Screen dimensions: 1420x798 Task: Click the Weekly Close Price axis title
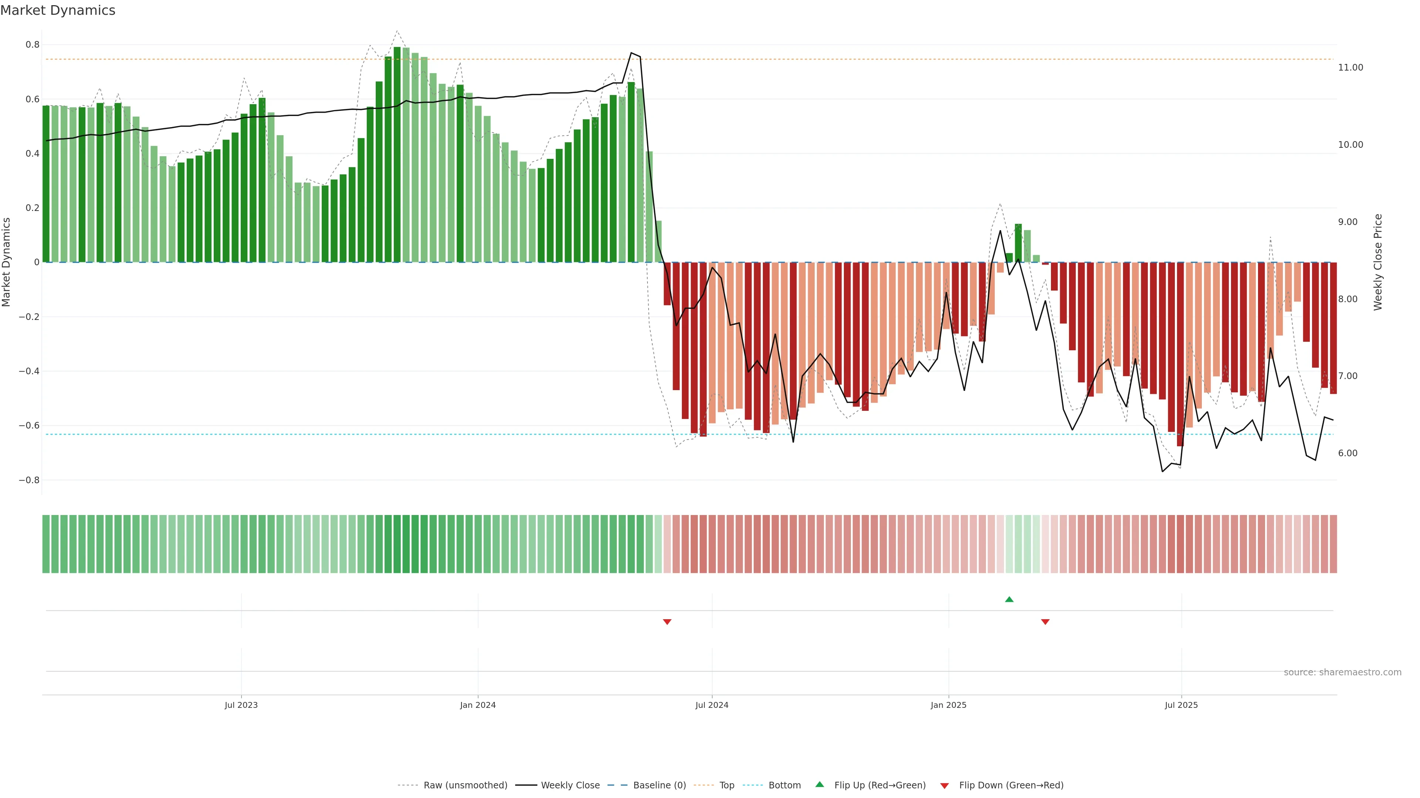tap(1378, 262)
